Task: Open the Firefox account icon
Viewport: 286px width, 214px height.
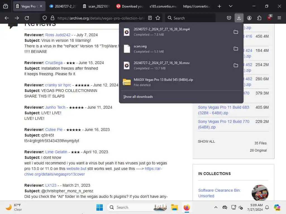Action: click(249, 18)
